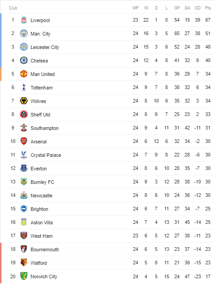The height and width of the screenshot is (285, 213).
Task: Click the Norwich City canary badge
Action: pos(24,276)
